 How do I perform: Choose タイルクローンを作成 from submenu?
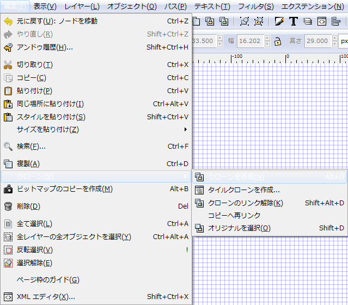click(x=244, y=190)
